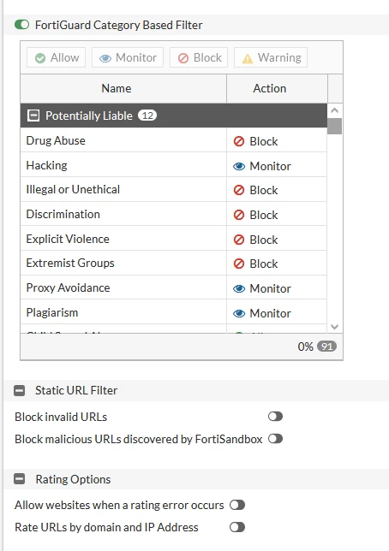Click the category list scrollbar down arrow
Screen dimensions: 389x551
click(335, 327)
